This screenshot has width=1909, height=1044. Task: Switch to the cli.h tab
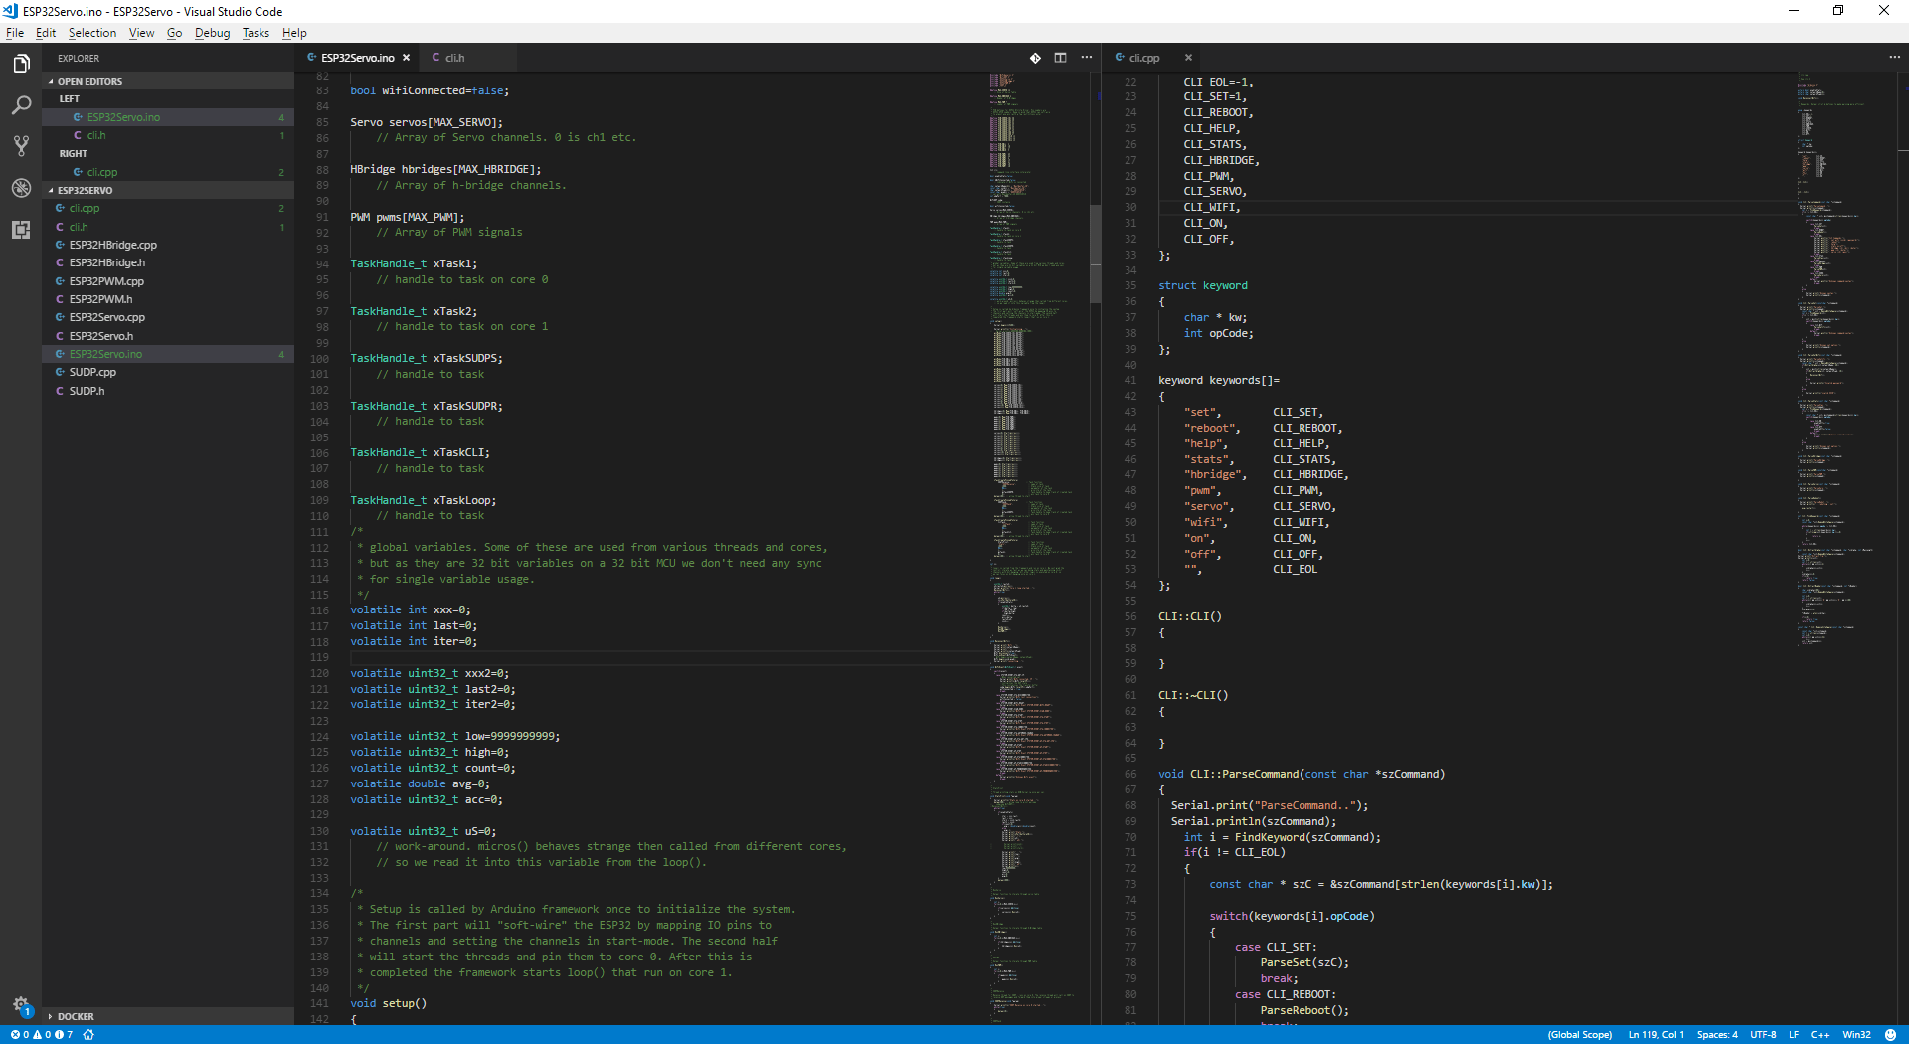point(453,58)
